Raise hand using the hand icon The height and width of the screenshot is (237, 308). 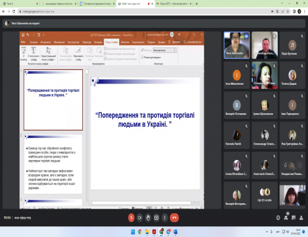click(x=148, y=217)
